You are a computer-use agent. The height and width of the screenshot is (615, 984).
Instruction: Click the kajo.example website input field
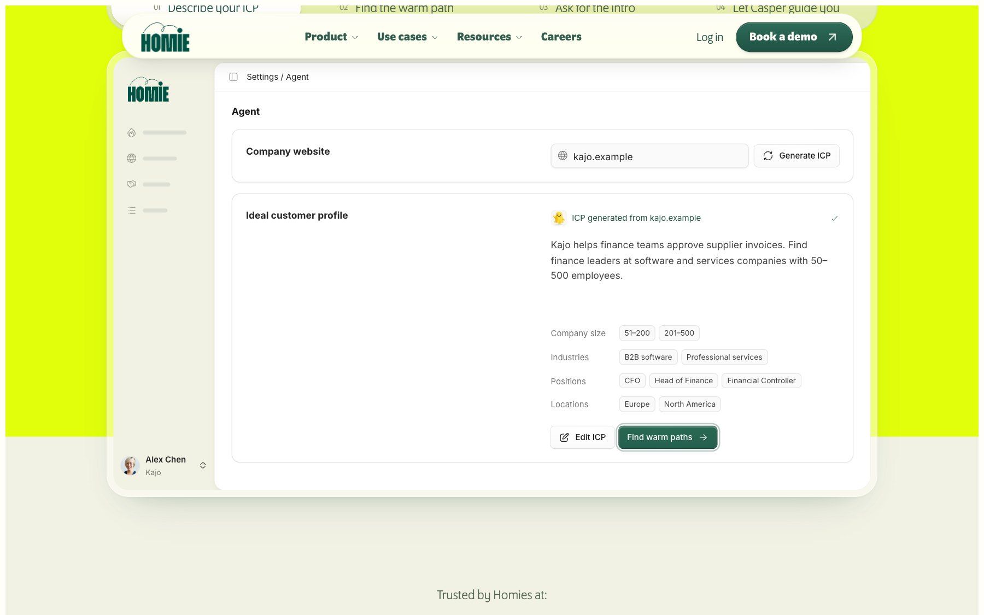(649, 156)
